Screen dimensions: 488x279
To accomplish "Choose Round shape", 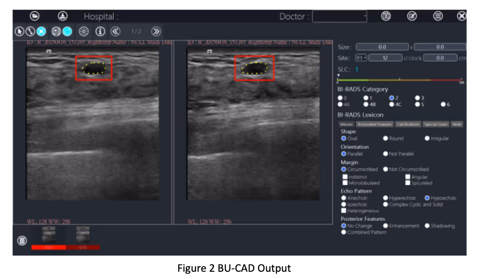I will 385,139.
